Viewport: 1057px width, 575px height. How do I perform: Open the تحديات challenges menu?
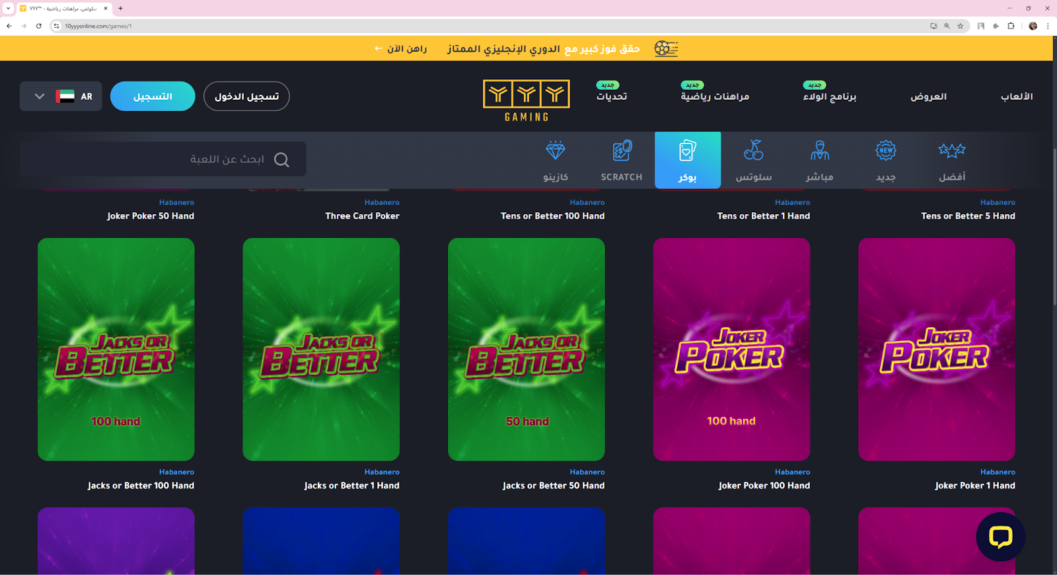pyautogui.click(x=612, y=96)
